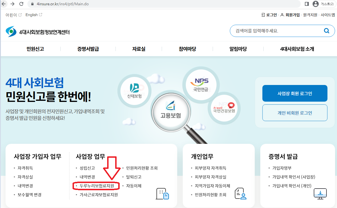Select the 국민연금 NPS circle icon

pos(201,85)
